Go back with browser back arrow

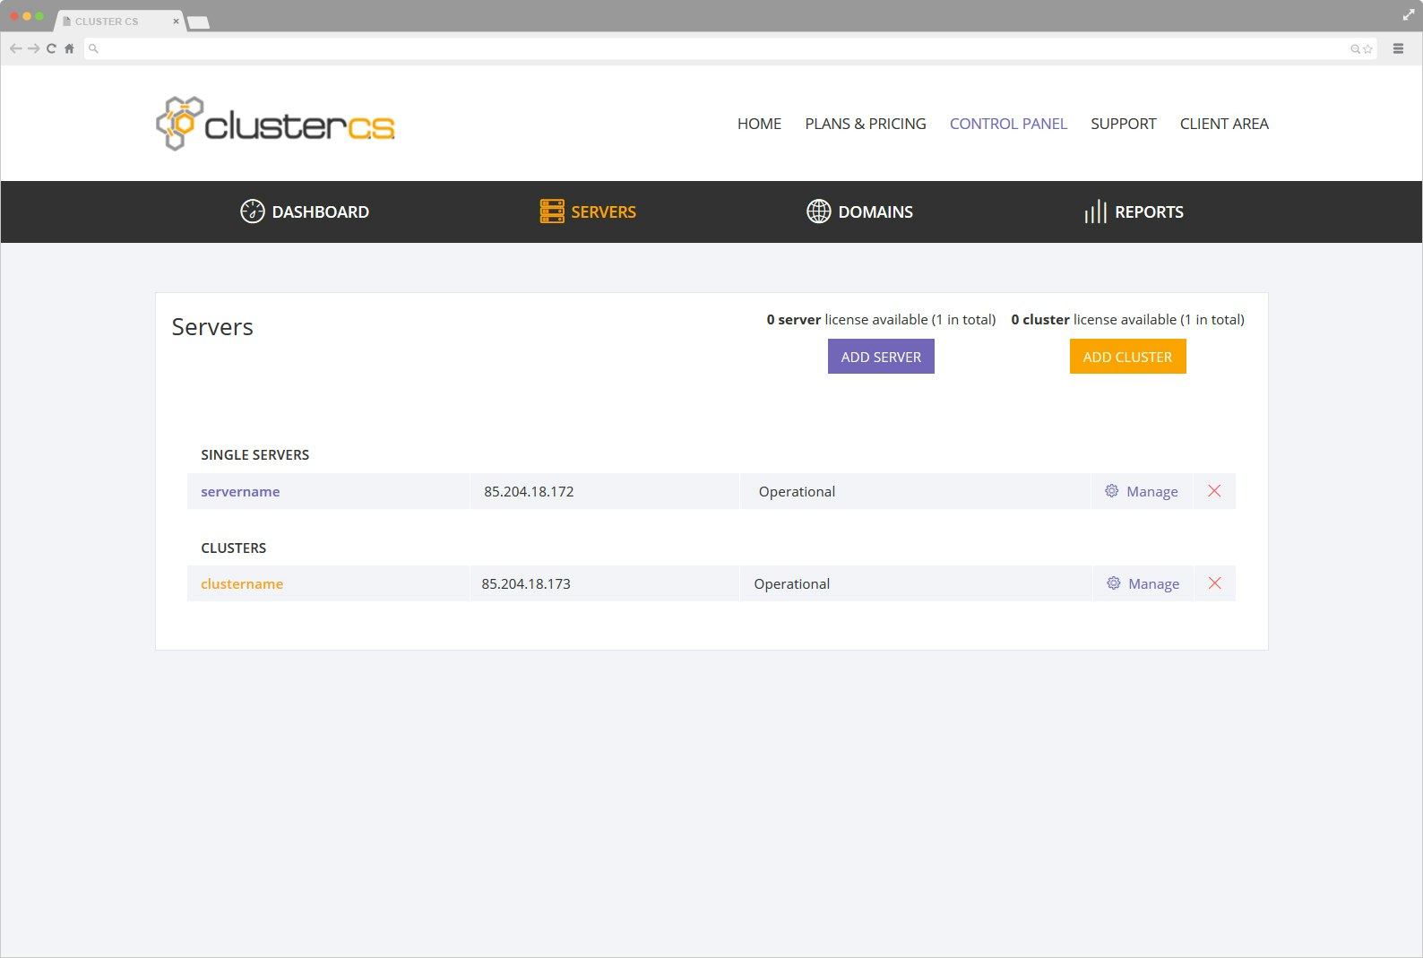(15, 48)
